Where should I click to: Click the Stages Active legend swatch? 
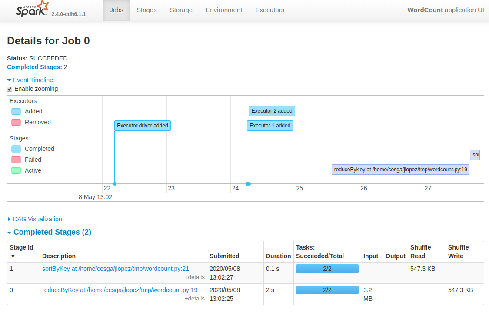coord(16,171)
